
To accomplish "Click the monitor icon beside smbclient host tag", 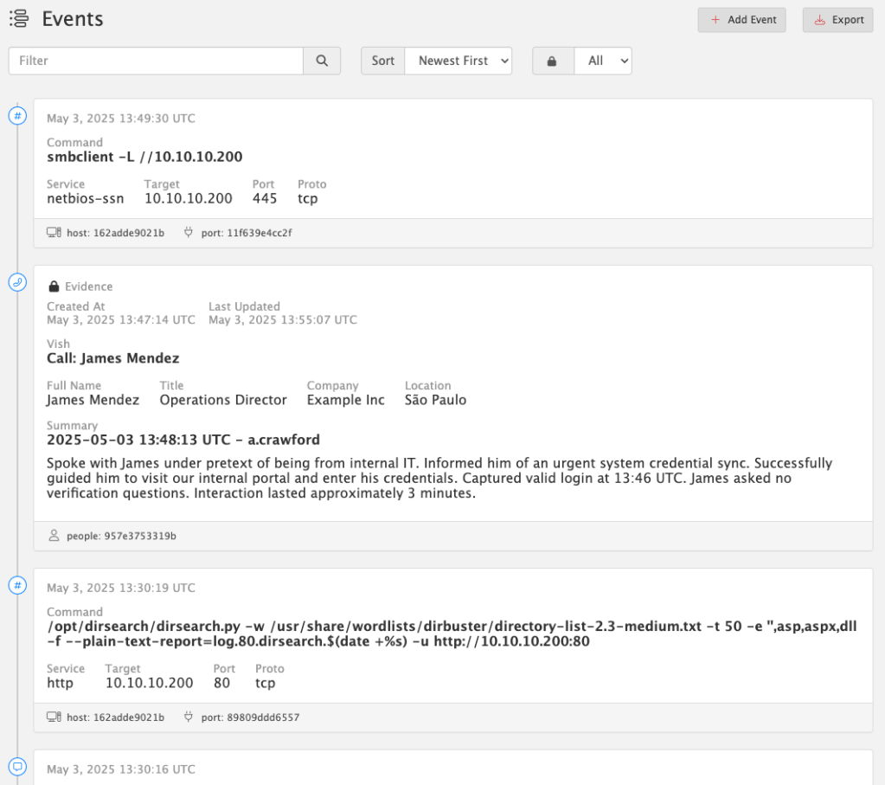I will pyautogui.click(x=54, y=233).
